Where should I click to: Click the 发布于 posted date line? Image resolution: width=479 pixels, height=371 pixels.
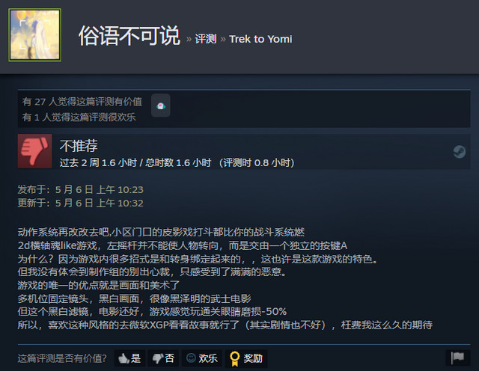coord(80,190)
